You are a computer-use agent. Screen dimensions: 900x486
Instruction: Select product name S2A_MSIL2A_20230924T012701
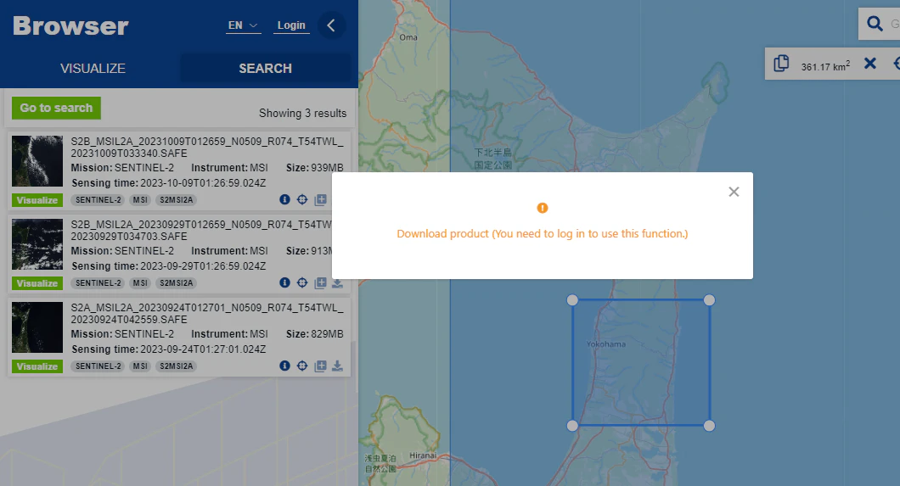click(207, 314)
